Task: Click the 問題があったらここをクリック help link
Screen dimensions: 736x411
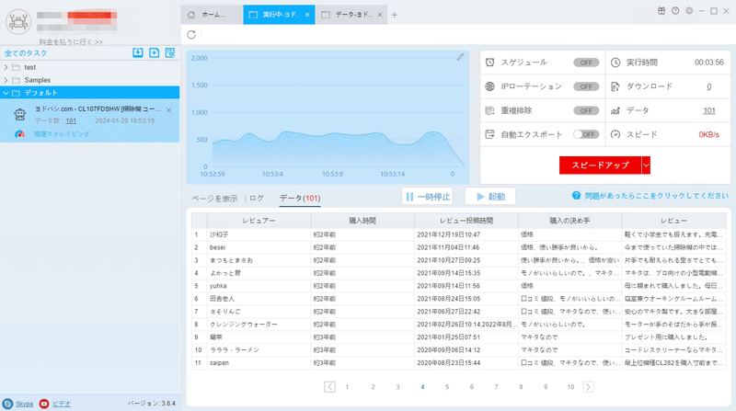Action: pos(656,196)
